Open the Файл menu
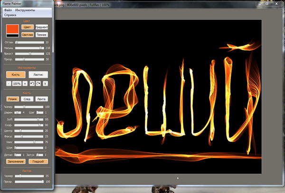 point(8,10)
